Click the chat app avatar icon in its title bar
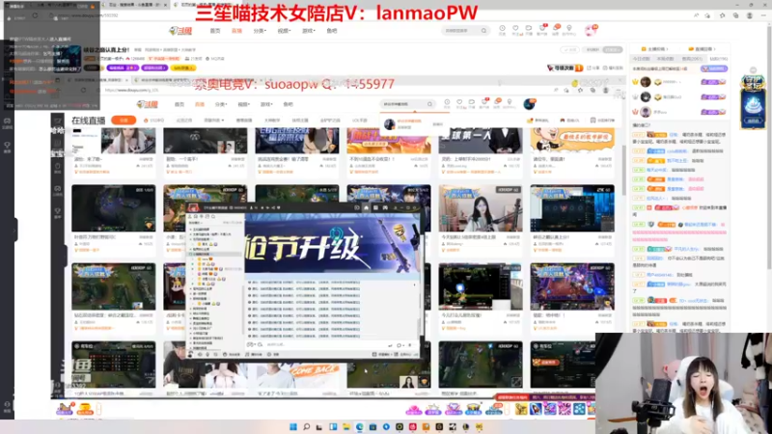Screen dimensions: 772x434 [193, 207]
